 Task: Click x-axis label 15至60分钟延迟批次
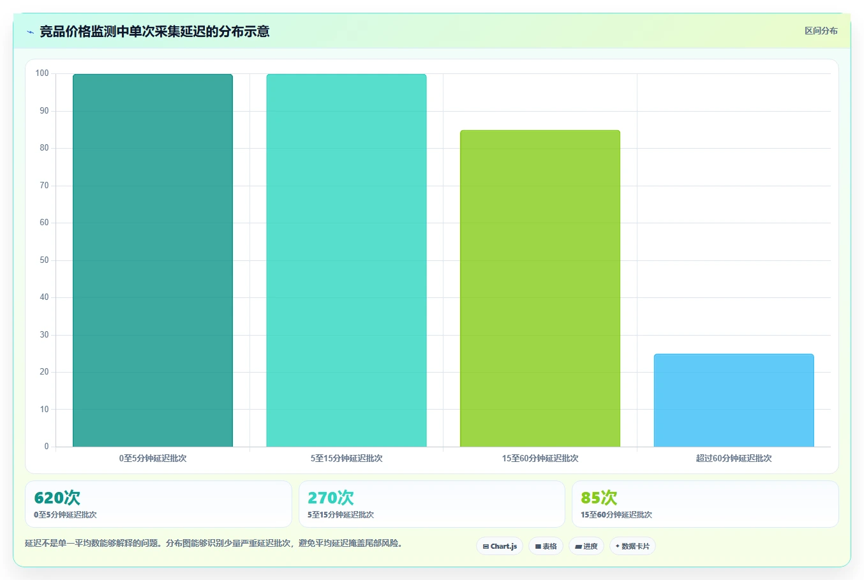[x=540, y=458]
